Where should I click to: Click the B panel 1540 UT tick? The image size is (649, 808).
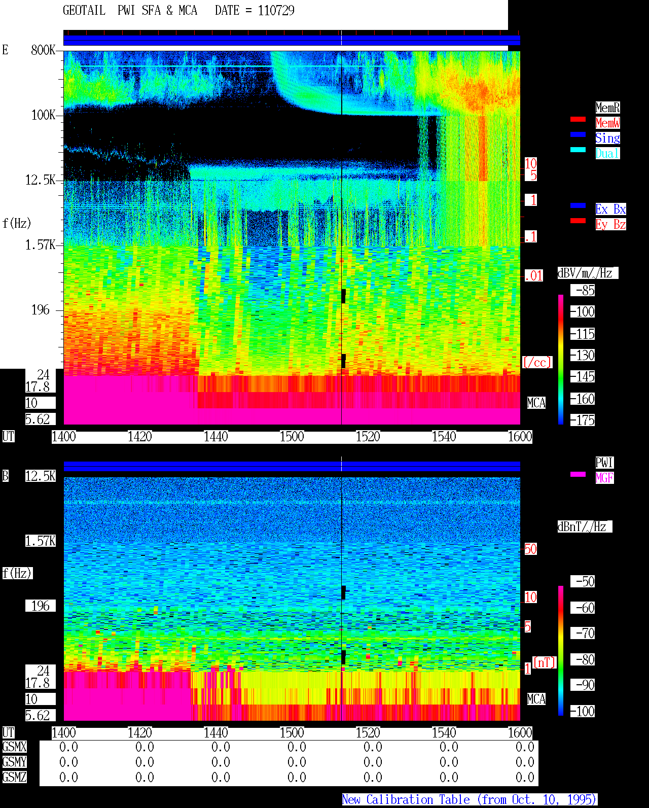coord(444,732)
